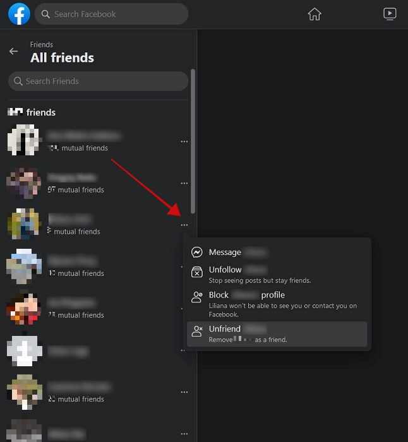Open the sixth friend's profile picture
The height and width of the screenshot is (442, 408).
tap(24, 350)
